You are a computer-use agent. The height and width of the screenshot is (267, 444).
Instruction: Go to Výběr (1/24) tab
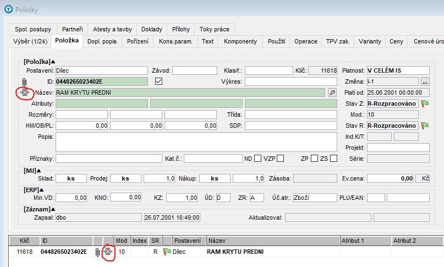(x=30, y=41)
